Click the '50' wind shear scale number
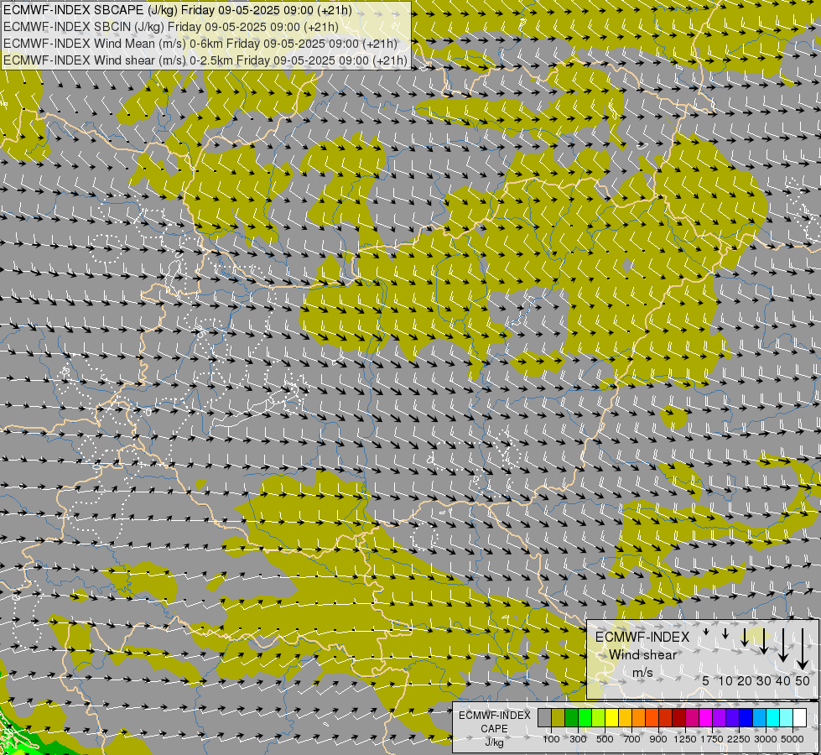The width and height of the screenshot is (821, 755). (803, 680)
